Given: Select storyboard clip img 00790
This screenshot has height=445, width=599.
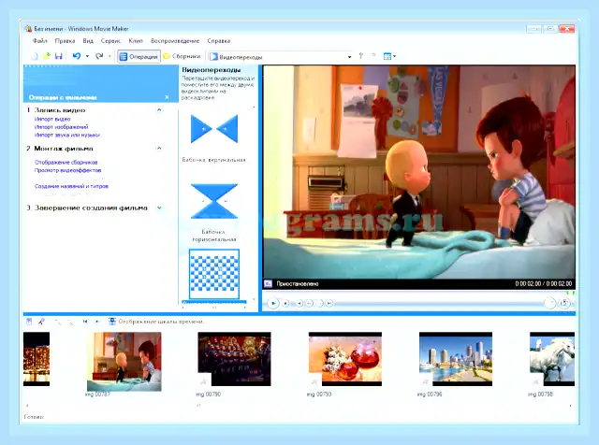Looking at the screenshot, I should pyautogui.click(x=234, y=359).
